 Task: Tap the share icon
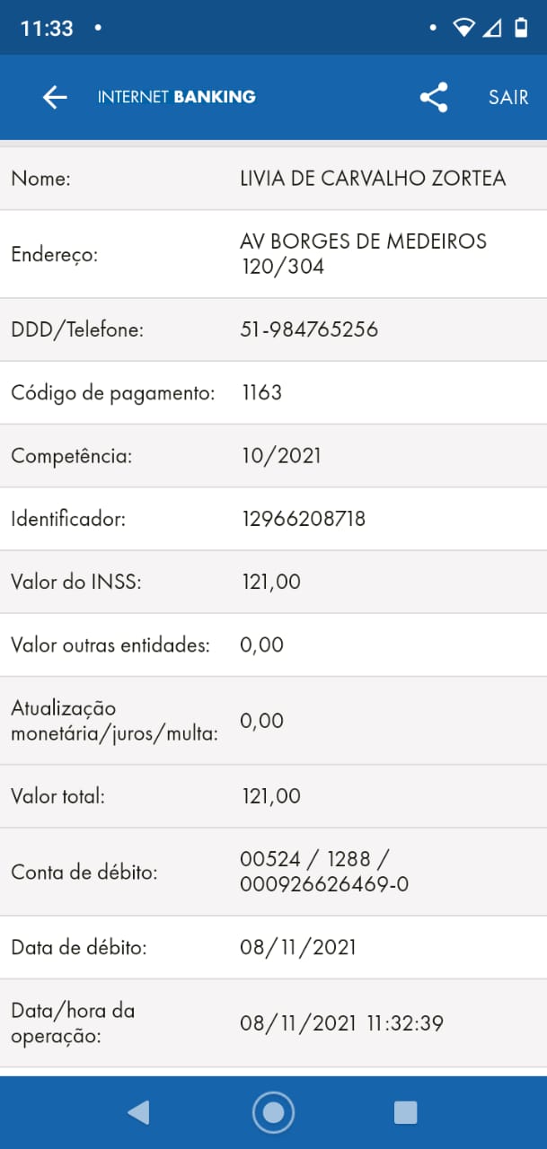pos(434,97)
